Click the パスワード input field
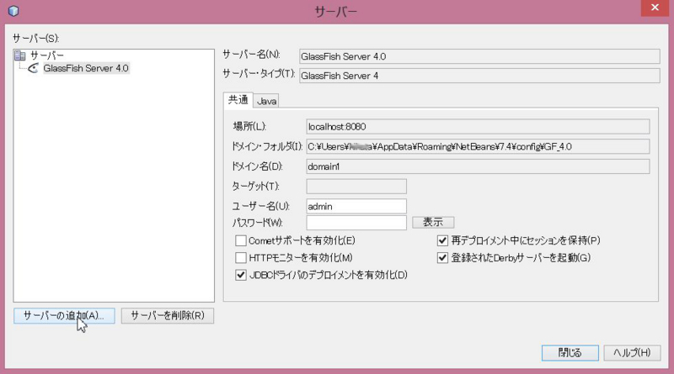The height and width of the screenshot is (374, 674). tap(356, 223)
